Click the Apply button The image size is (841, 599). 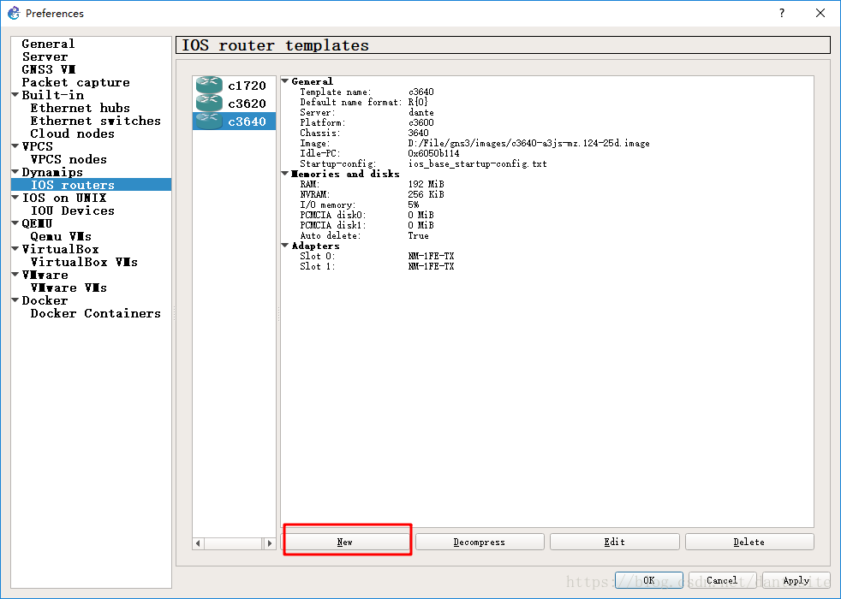pos(796,580)
